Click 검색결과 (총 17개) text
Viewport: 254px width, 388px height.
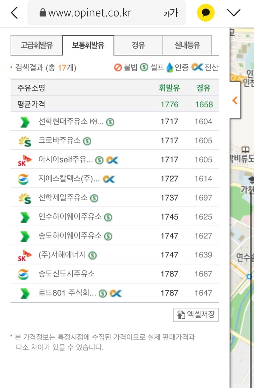tap(46, 67)
